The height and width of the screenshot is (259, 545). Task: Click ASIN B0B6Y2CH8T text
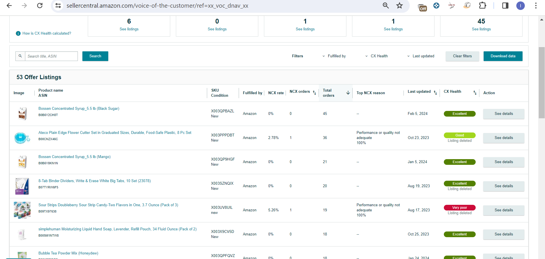coord(48,115)
